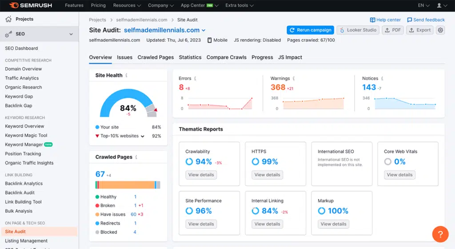This screenshot has width=455, height=249.
Task: Open the Backlink Audit sidebar link
Action: click(x=20, y=193)
